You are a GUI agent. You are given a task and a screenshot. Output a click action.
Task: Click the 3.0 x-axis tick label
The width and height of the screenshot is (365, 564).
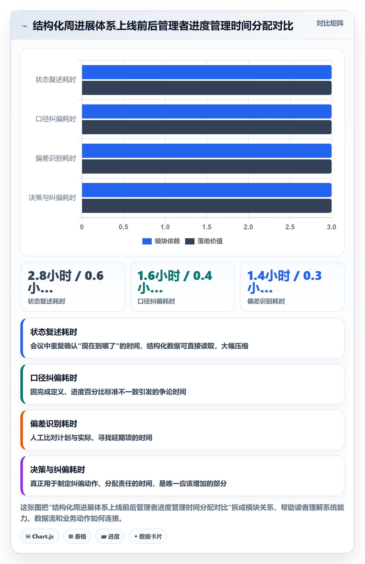[331, 227]
